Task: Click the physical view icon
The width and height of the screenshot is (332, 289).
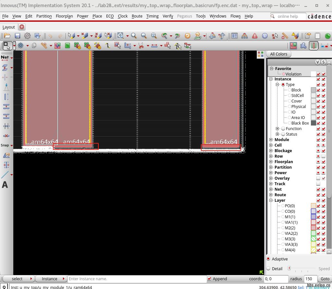Action: click(x=314, y=46)
